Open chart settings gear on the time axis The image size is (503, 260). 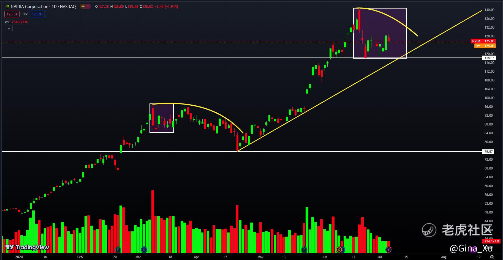point(493,257)
